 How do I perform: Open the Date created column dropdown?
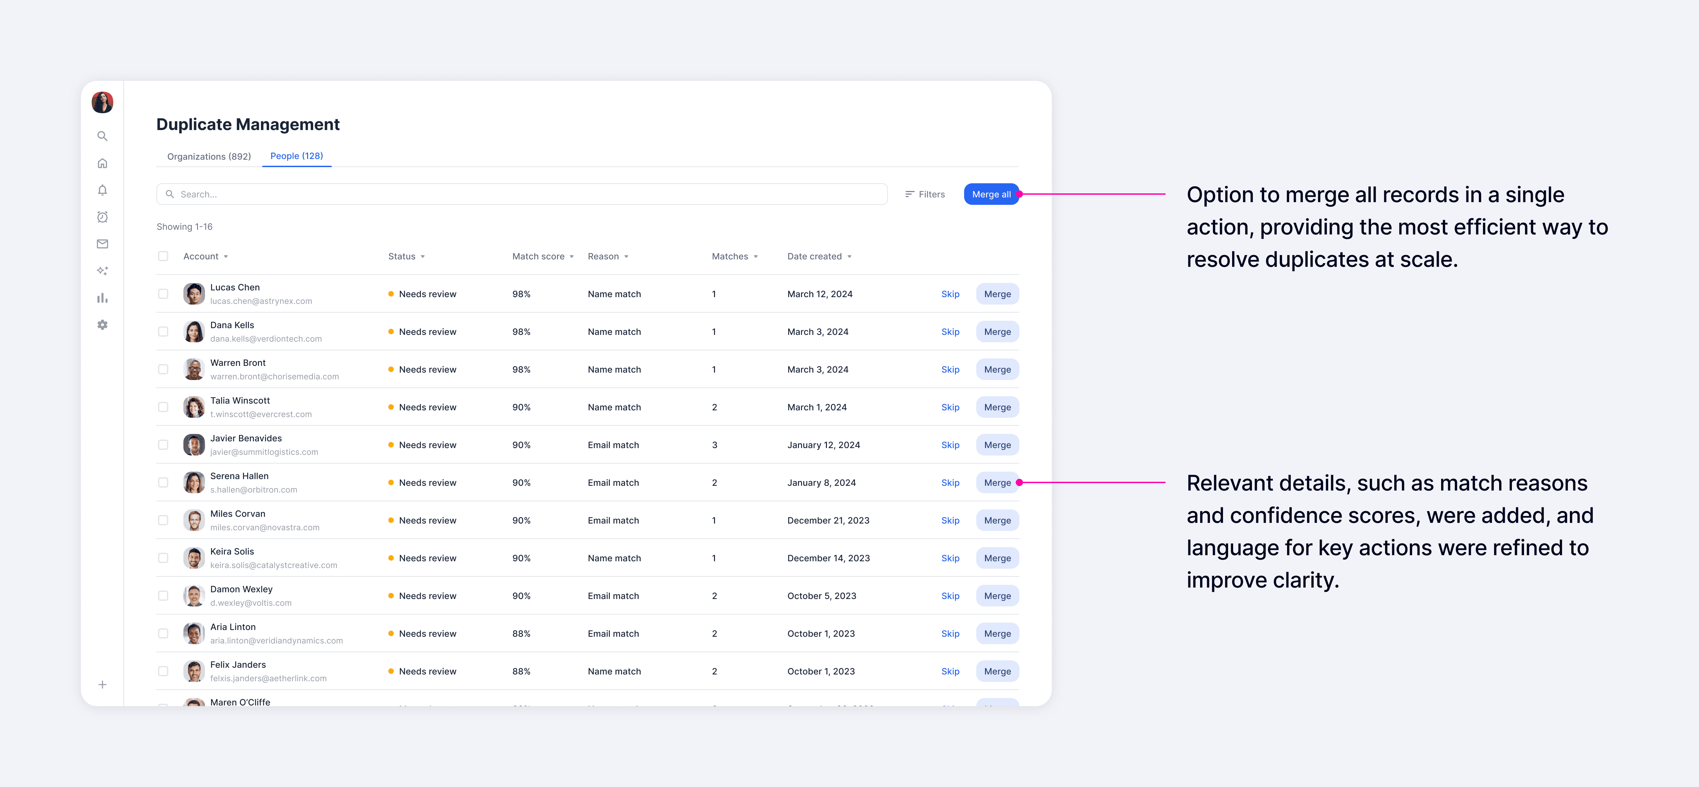[x=849, y=257]
